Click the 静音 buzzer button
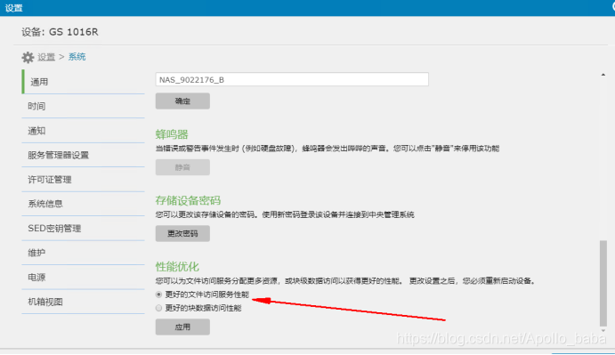615x355 pixels. (x=182, y=167)
